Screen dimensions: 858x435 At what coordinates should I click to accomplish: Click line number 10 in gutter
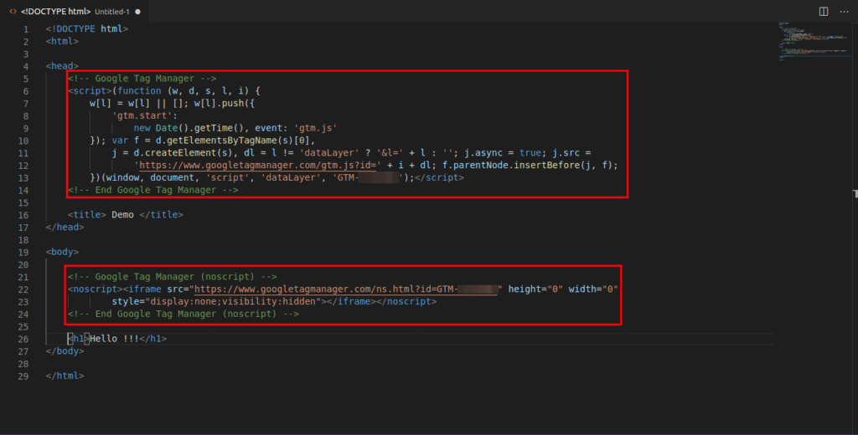click(23, 141)
